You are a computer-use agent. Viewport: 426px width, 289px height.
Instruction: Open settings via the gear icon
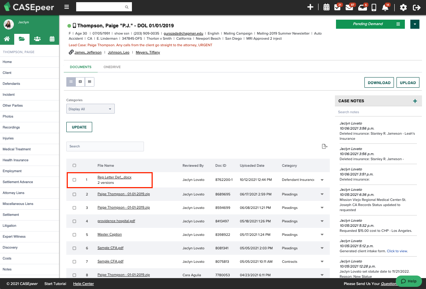click(x=403, y=7)
